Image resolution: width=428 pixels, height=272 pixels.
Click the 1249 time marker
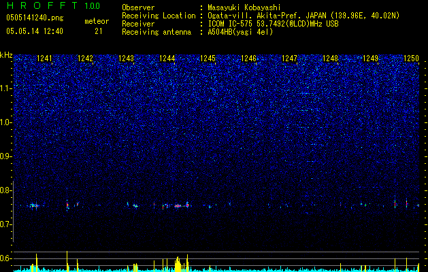(371, 58)
